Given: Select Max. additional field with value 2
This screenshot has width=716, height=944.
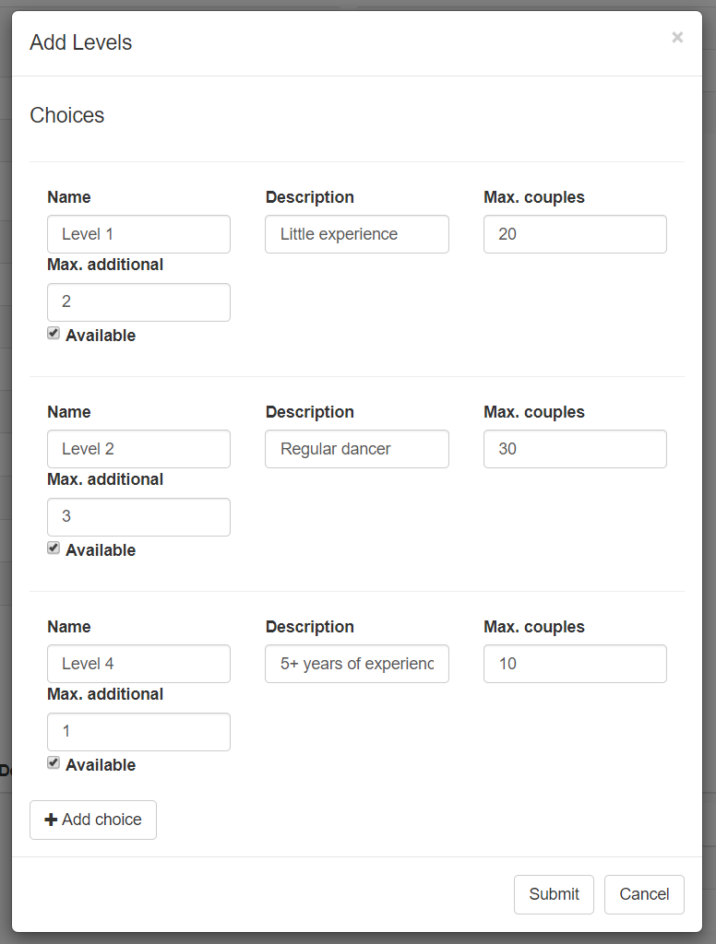Looking at the screenshot, I should point(138,302).
